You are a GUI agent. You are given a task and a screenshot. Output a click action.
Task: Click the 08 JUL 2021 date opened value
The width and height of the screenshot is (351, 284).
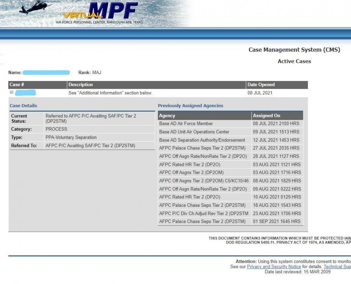point(260,93)
